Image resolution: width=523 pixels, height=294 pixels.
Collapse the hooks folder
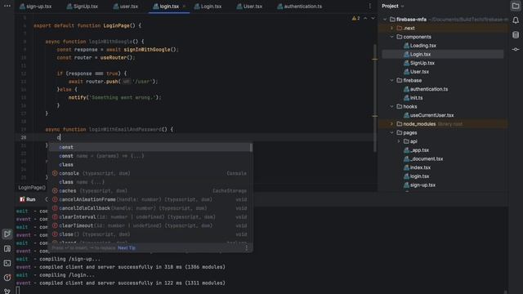coord(392,107)
